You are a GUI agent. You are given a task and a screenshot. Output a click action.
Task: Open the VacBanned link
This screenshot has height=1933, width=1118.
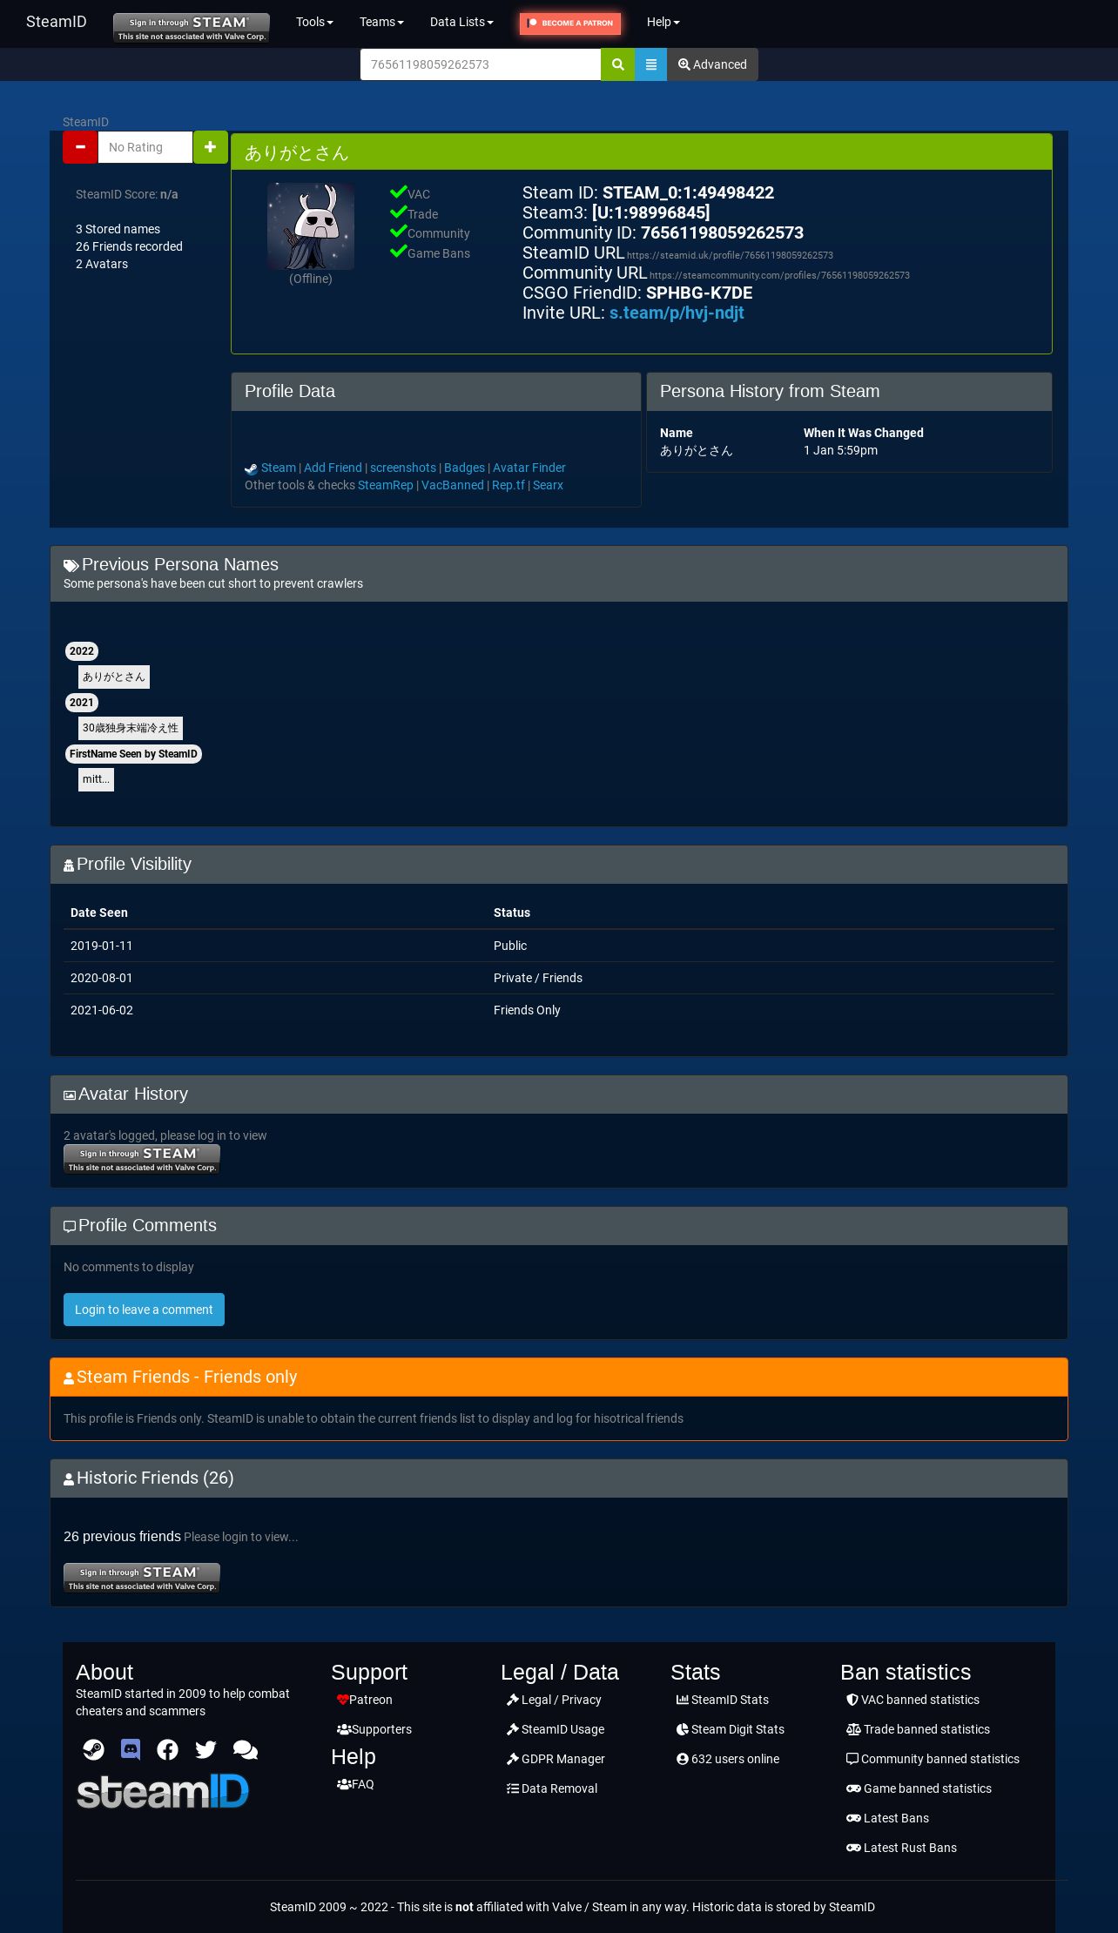(x=453, y=485)
